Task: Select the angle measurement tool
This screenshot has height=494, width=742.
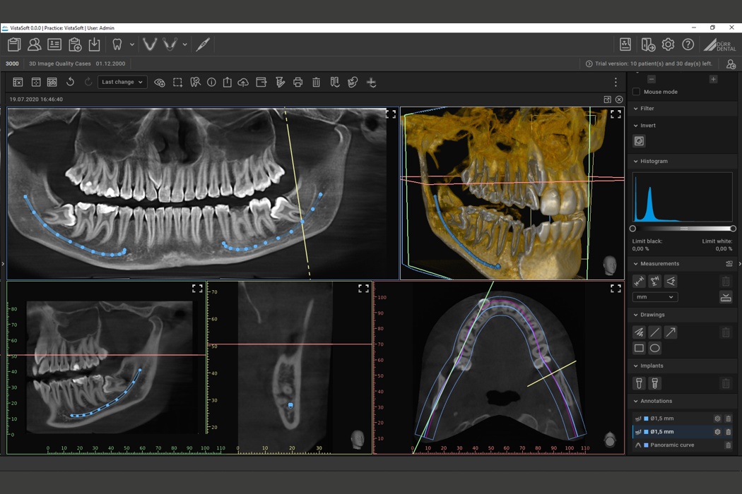Action: [x=671, y=282]
